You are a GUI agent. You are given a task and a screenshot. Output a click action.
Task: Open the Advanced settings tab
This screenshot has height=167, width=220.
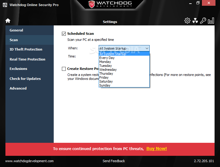pyautogui.click(x=30, y=88)
